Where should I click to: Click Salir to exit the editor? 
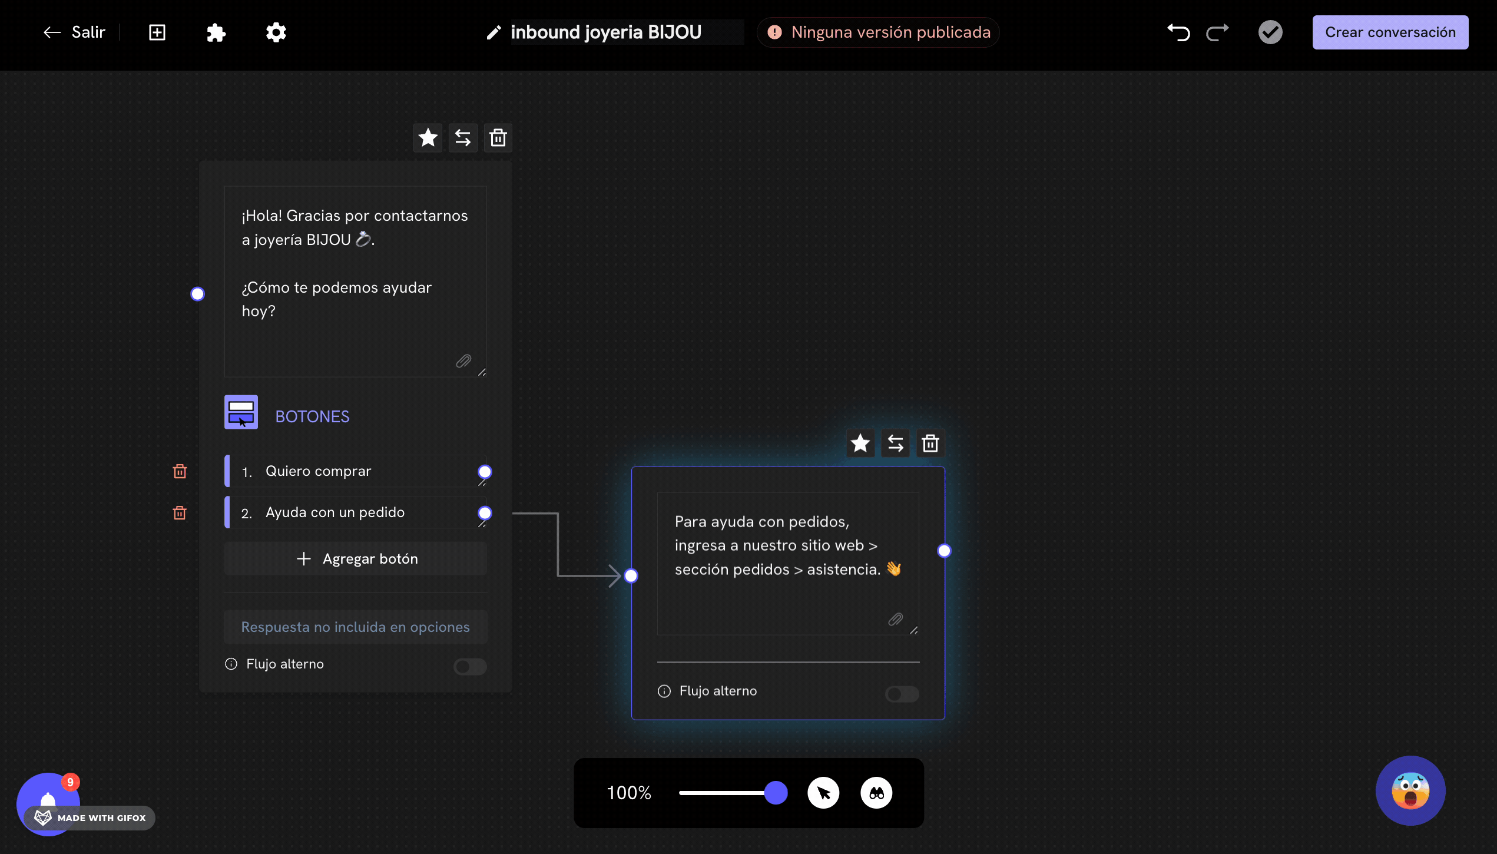pos(75,32)
